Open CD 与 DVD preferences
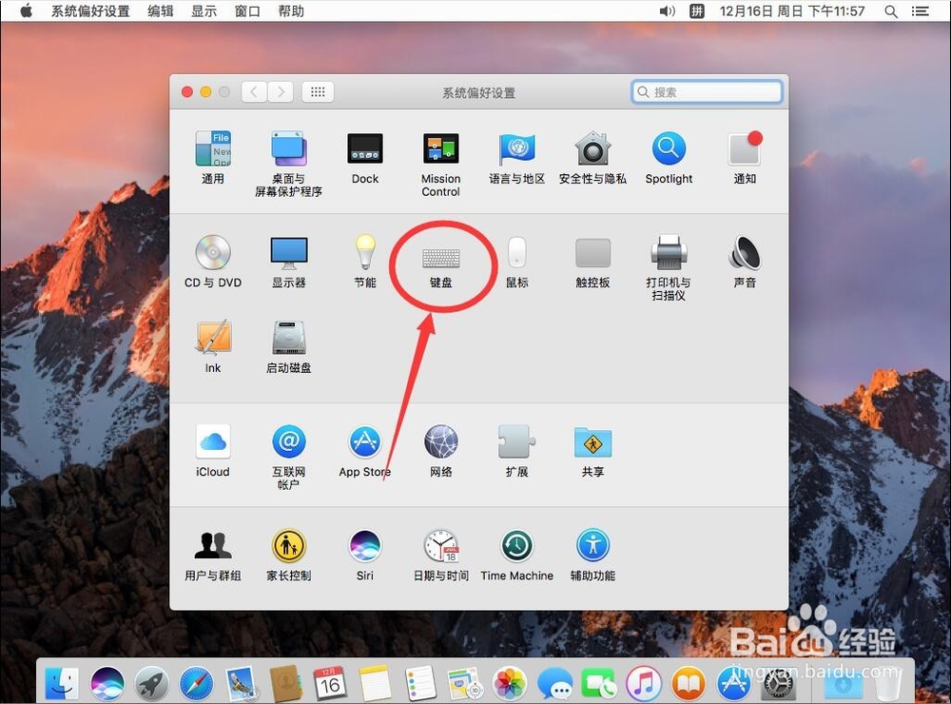The width and height of the screenshot is (951, 704). tap(213, 261)
